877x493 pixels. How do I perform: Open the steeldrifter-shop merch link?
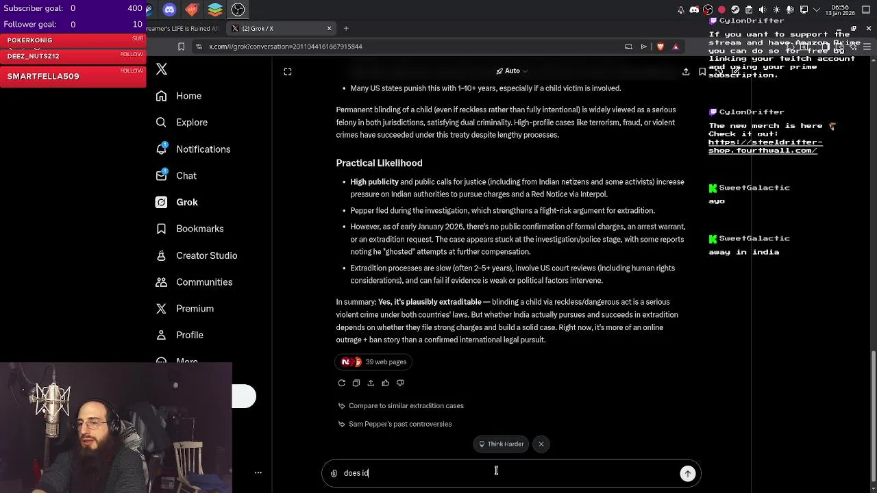point(765,147)
